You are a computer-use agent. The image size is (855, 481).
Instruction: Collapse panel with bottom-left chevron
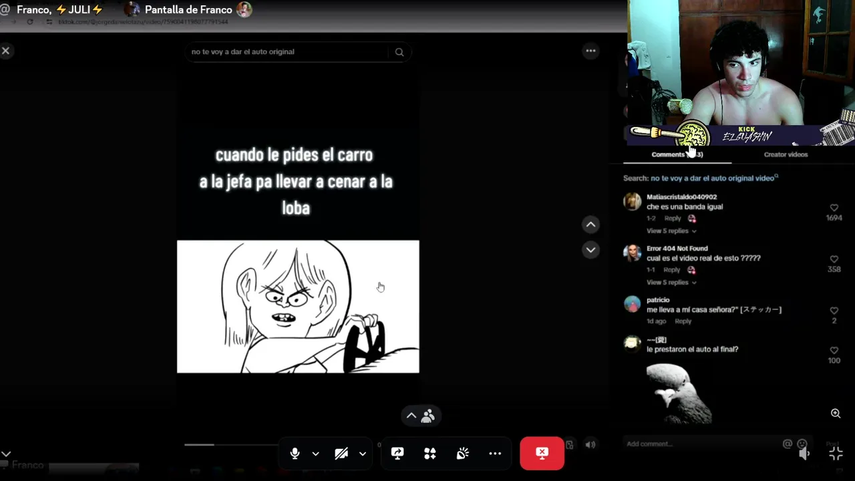click(6, 454)
